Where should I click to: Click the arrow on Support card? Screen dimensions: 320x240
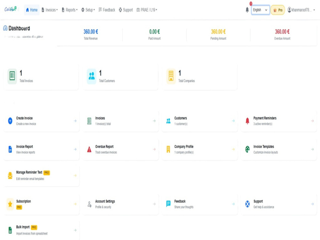pos(312,204)
